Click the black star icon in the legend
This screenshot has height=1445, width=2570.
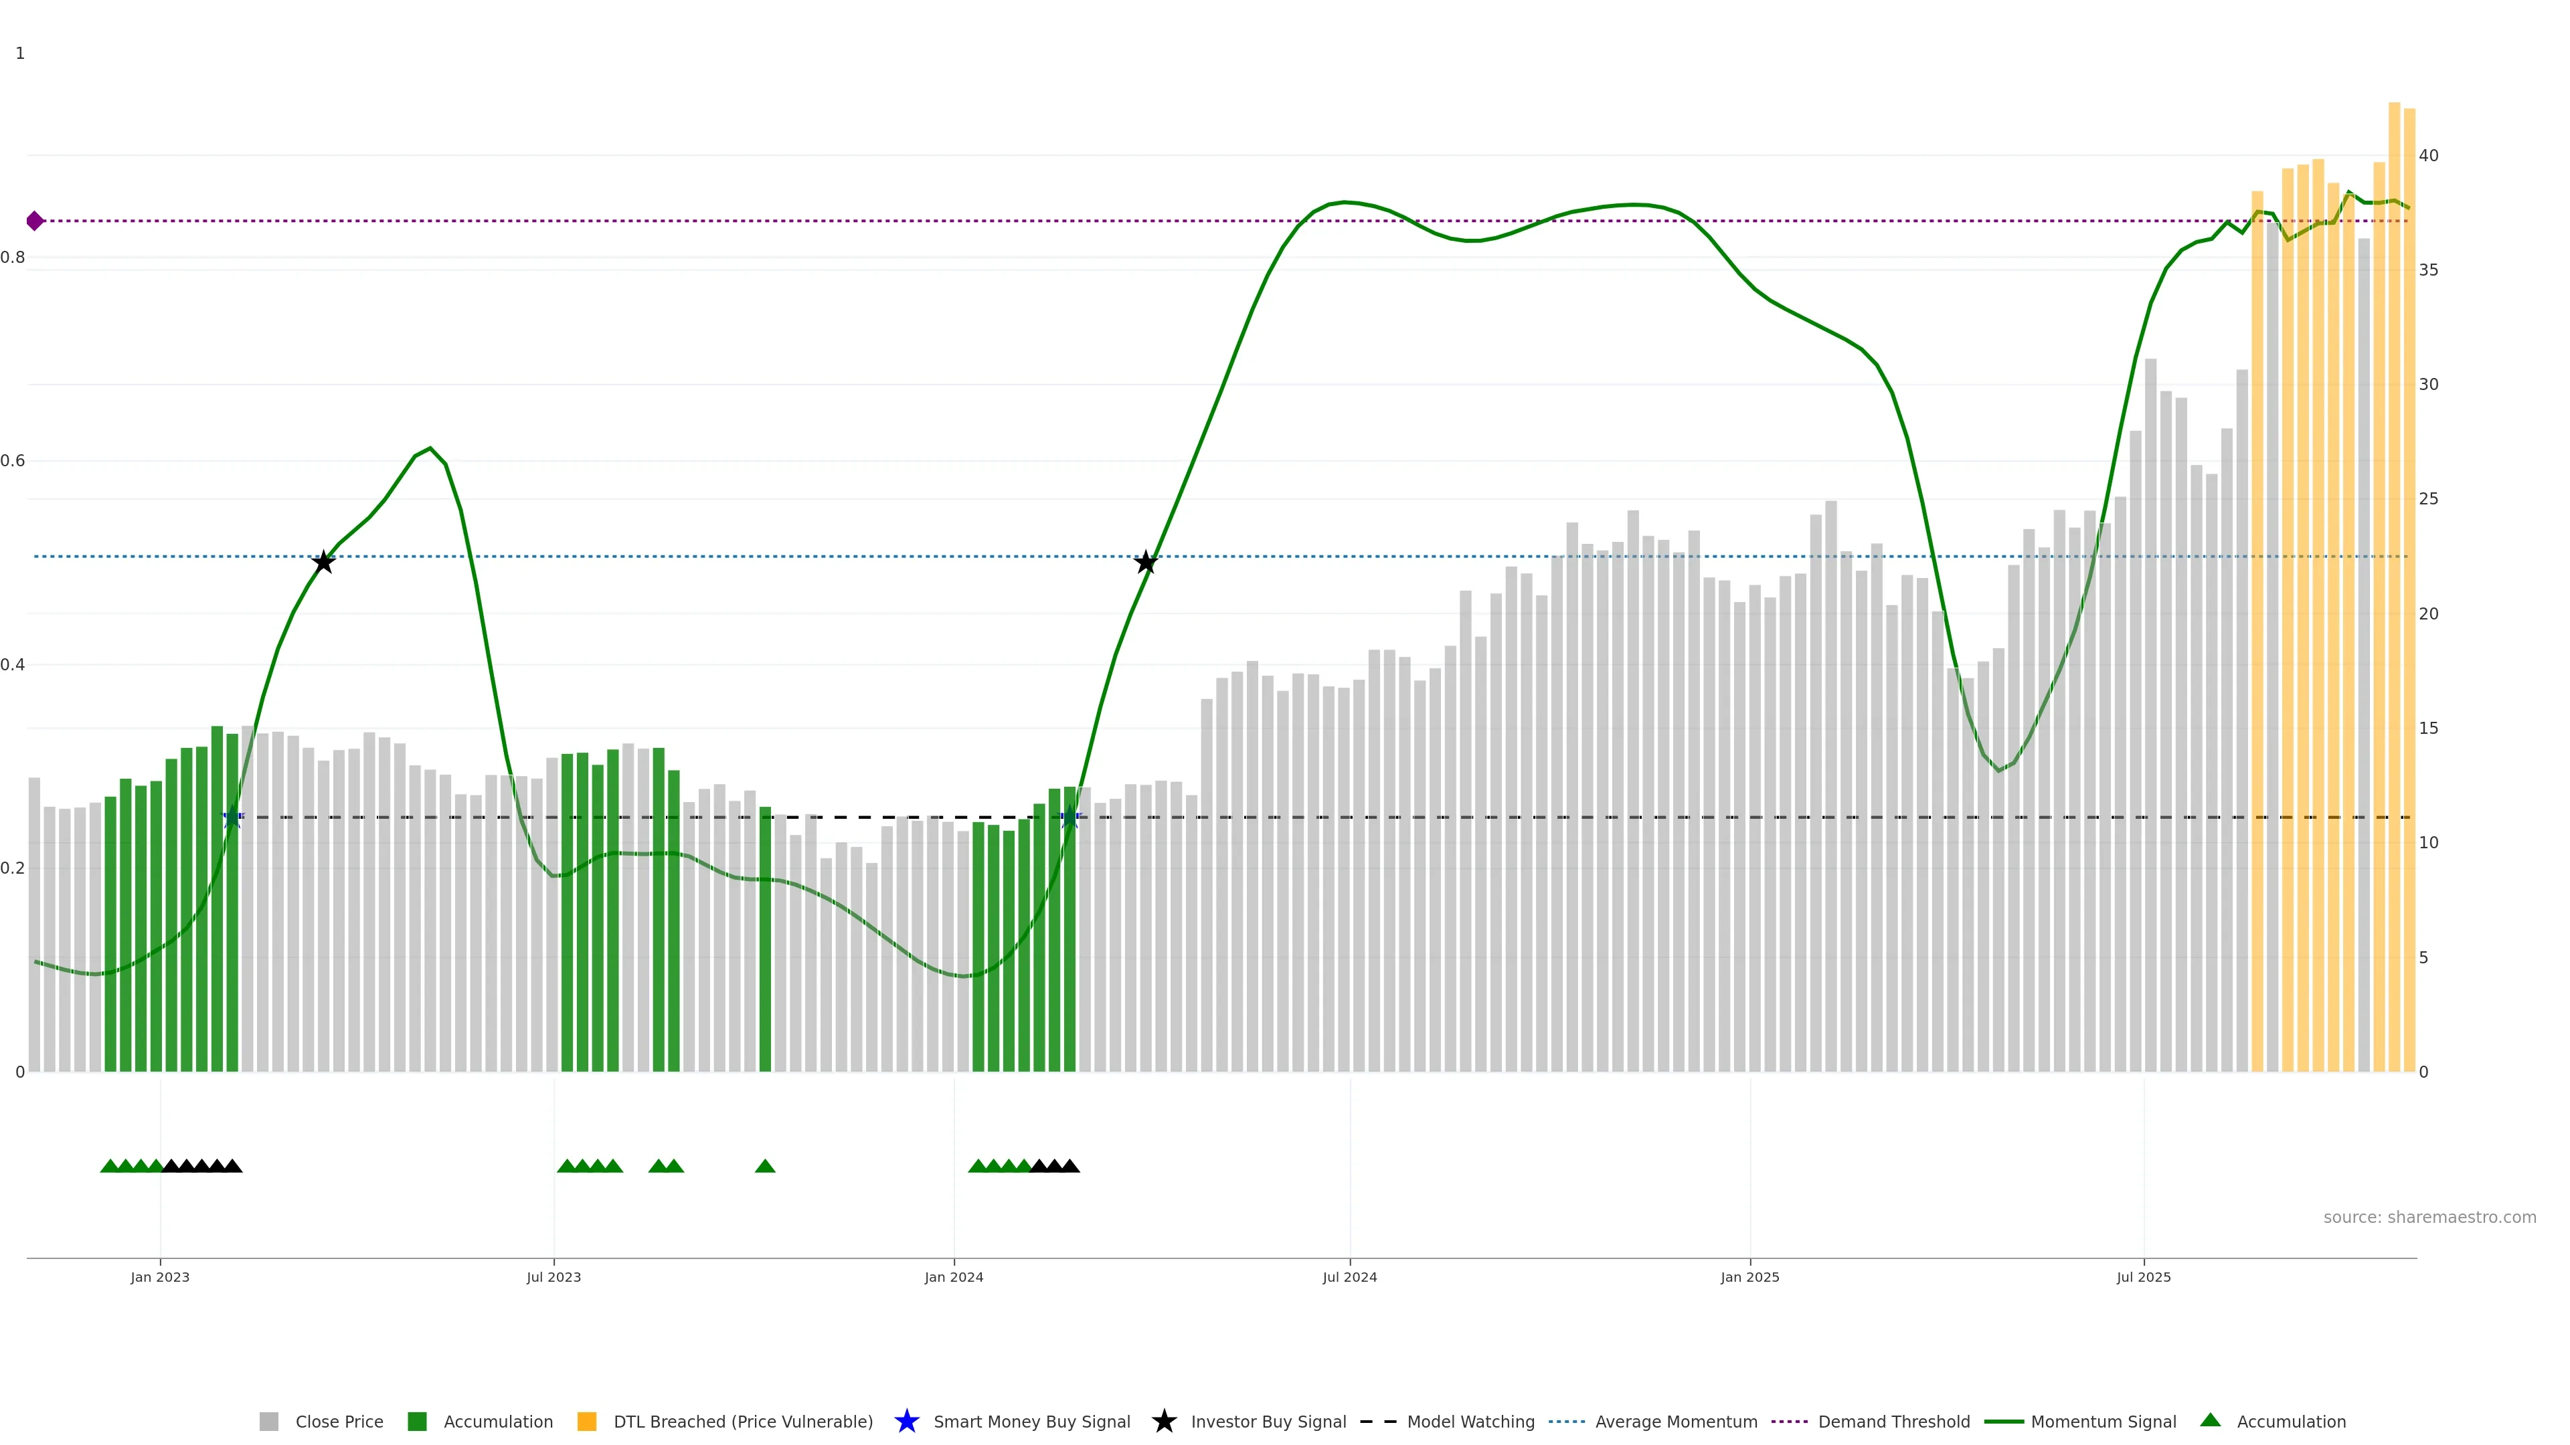[1165, 1421]
